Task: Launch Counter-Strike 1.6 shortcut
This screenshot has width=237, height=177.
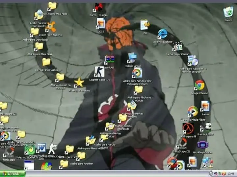Action: tap(99, 72)
